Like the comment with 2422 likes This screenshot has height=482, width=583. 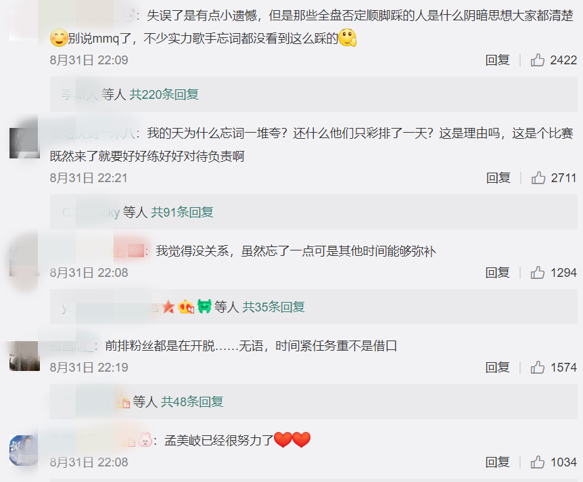coord(537,60)
